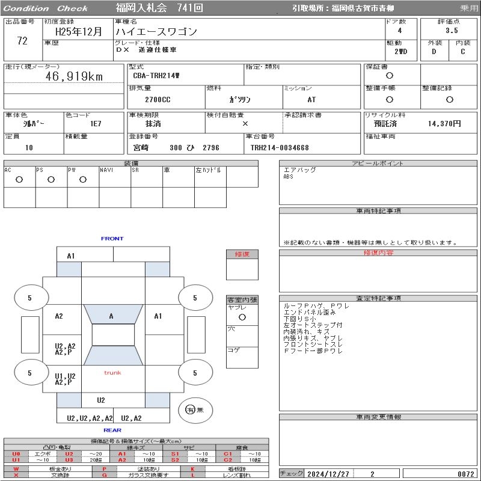Image resolution: width=481 pixels, height=481 pixels.
Task: Click the 有 無 spare tire circle
Action: 195,410
